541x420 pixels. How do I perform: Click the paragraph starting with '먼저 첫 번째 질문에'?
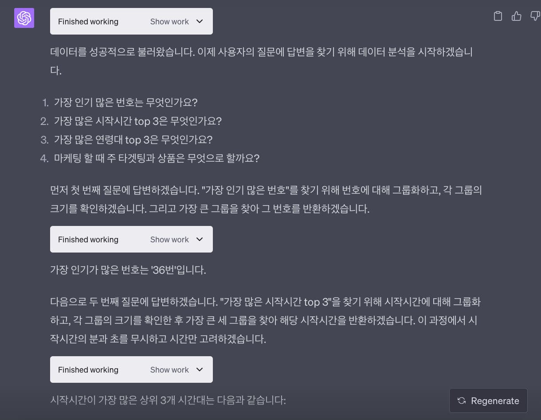[x=266, y=191]
